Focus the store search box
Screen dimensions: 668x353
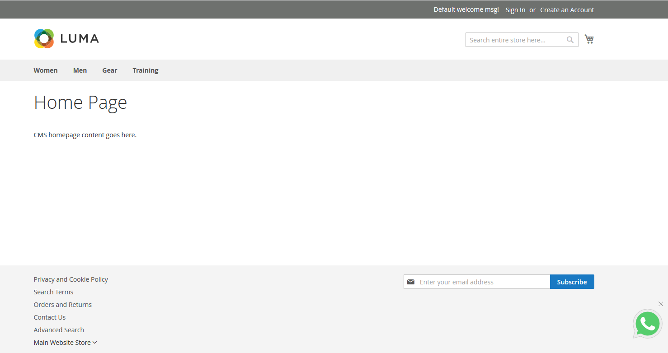515,40
